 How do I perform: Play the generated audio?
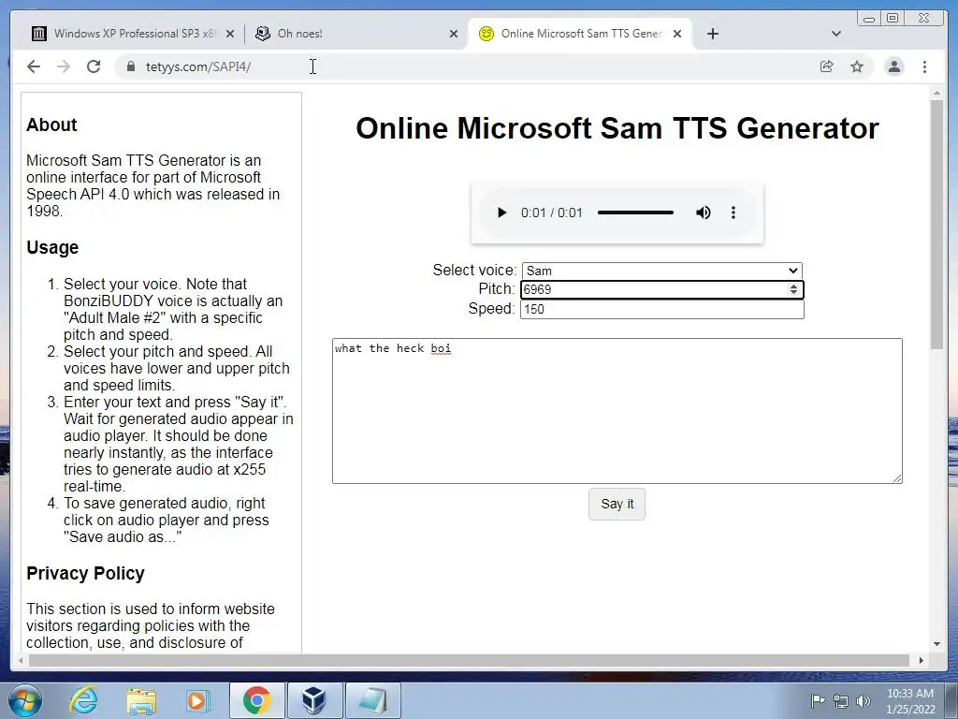point(501,213)
